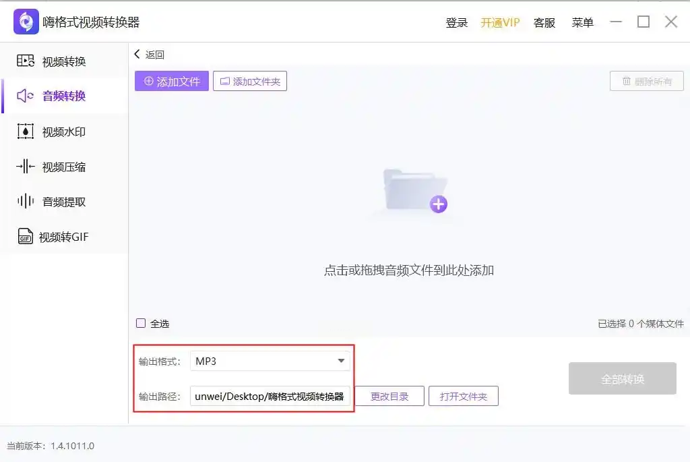Select the audio conversion speaker icon
The width and height of the screenshot is (690, 462).
point(26,96)
